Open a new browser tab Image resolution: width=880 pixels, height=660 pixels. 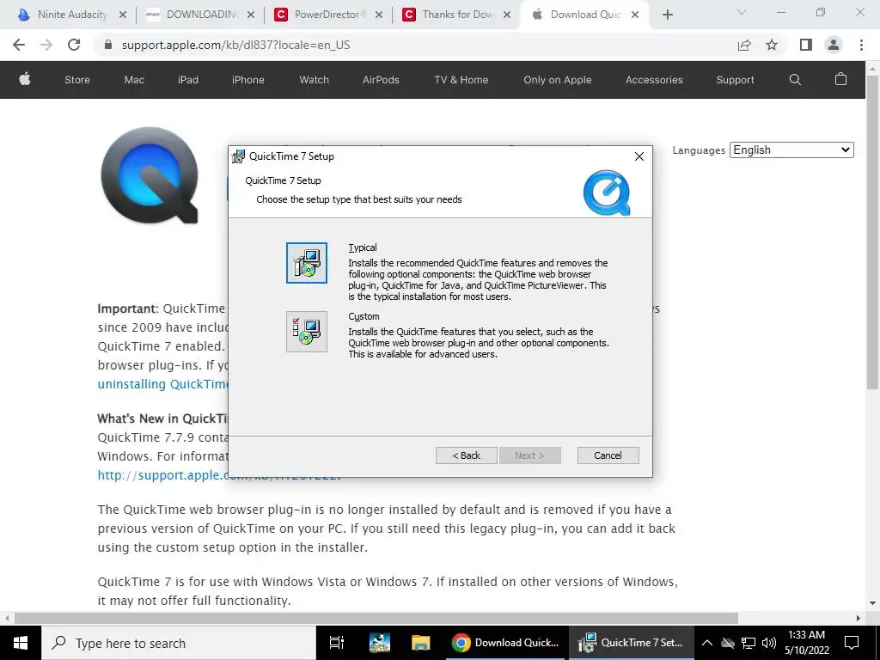click(667, 15)
